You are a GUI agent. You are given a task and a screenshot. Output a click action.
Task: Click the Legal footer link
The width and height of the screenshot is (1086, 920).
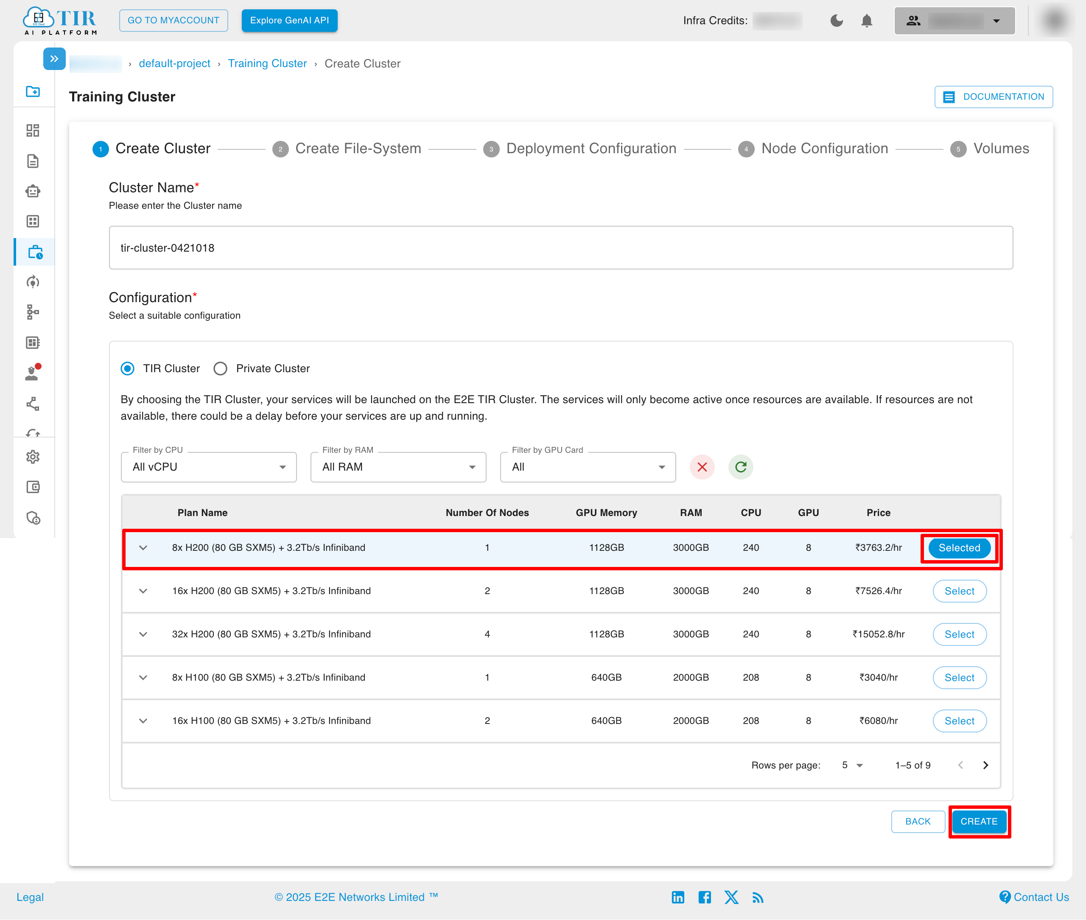(x=30, y=897)
